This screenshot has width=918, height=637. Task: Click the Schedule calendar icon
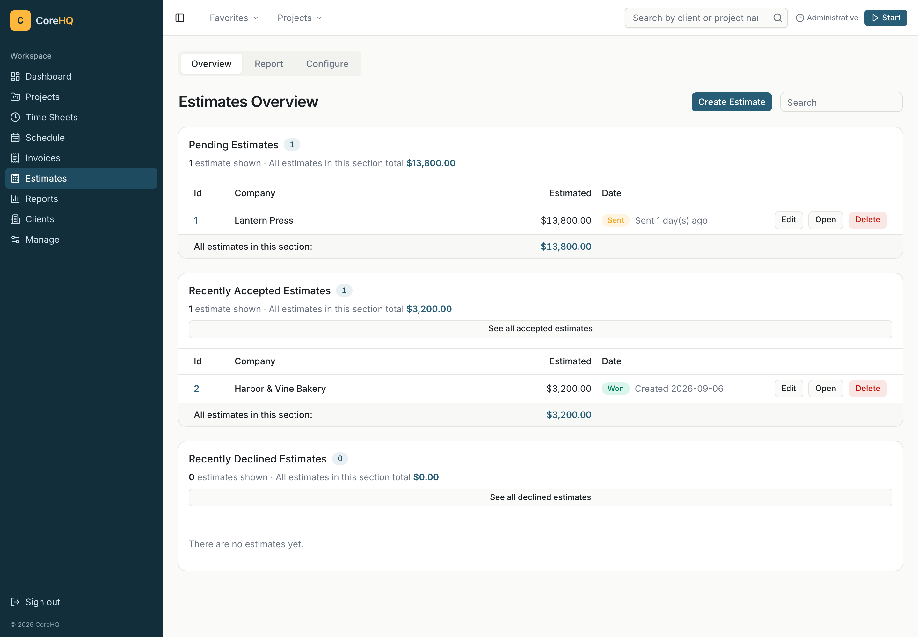pyautogui.click(x=15, y=137)
